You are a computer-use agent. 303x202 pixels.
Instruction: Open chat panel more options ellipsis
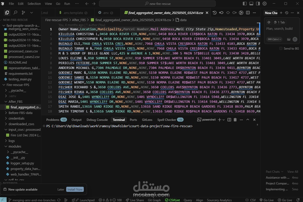(292, 13)
